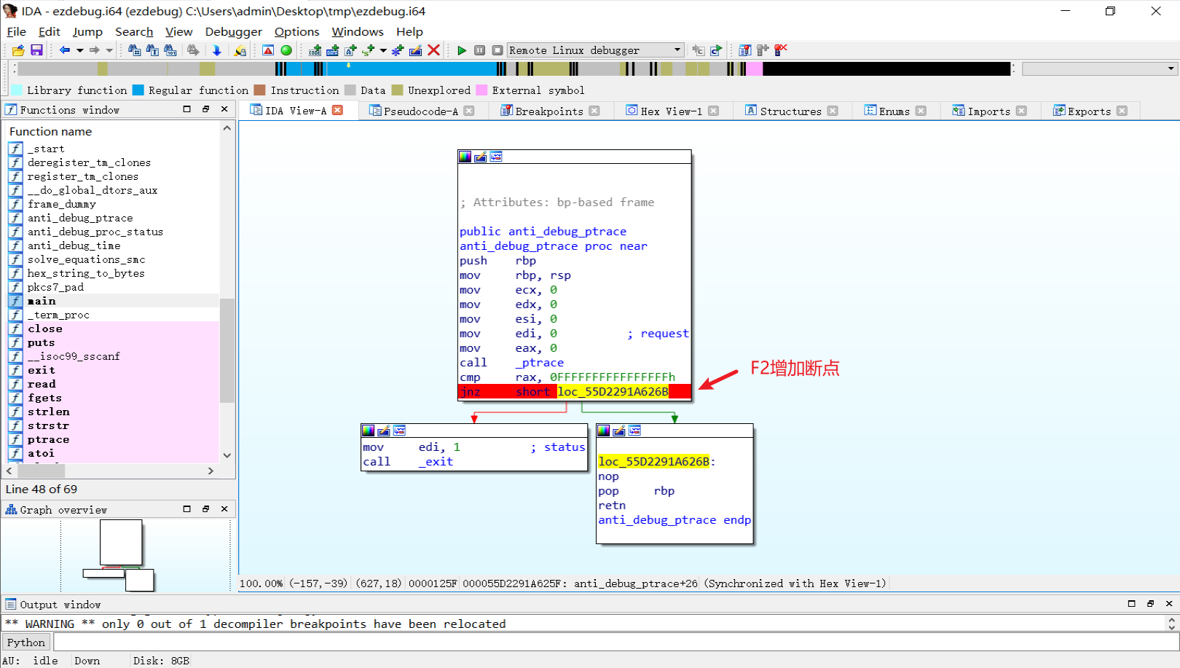The height and width of the screenshot is (668, 1180).
Task: Click the navigation band overview bar
Action: pos(513,68)
